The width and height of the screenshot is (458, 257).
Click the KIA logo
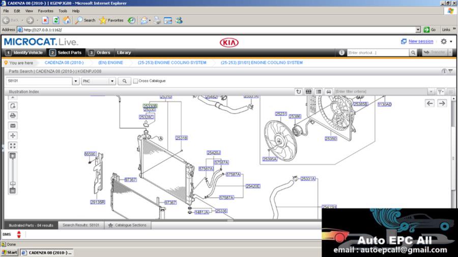(229, 43)
